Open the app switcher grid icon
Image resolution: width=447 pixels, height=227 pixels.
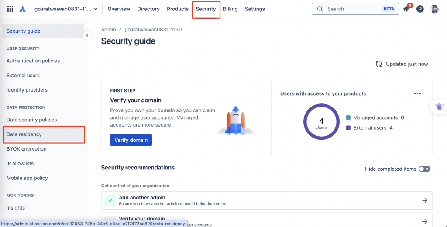[x=10, y=9]
